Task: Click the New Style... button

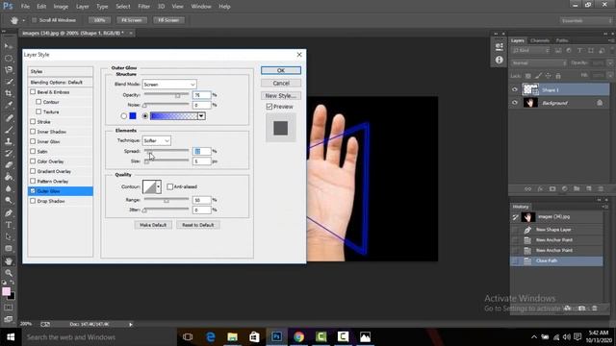Action: tap(281, 96)
